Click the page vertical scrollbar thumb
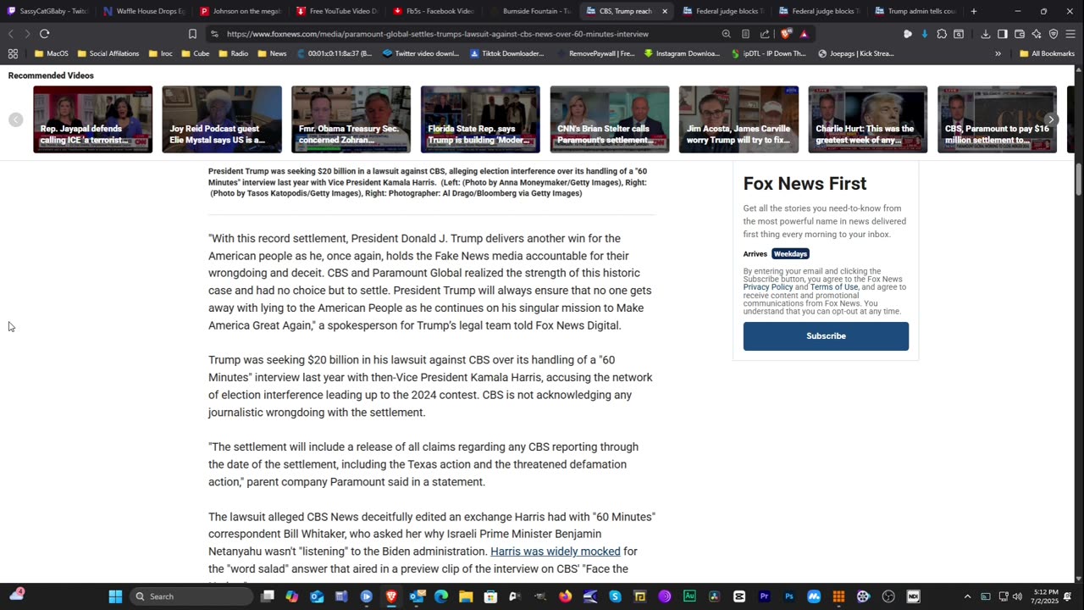 point(1079,180)
